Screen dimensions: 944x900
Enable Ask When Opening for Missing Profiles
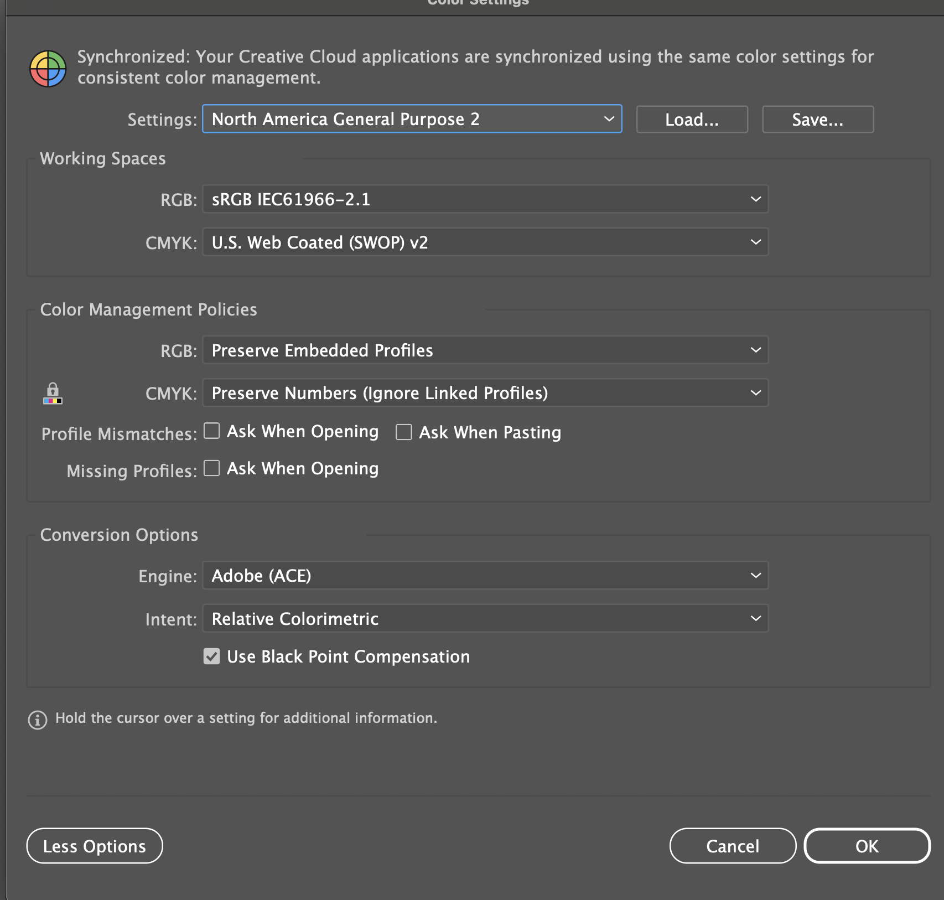click(211, 468)
